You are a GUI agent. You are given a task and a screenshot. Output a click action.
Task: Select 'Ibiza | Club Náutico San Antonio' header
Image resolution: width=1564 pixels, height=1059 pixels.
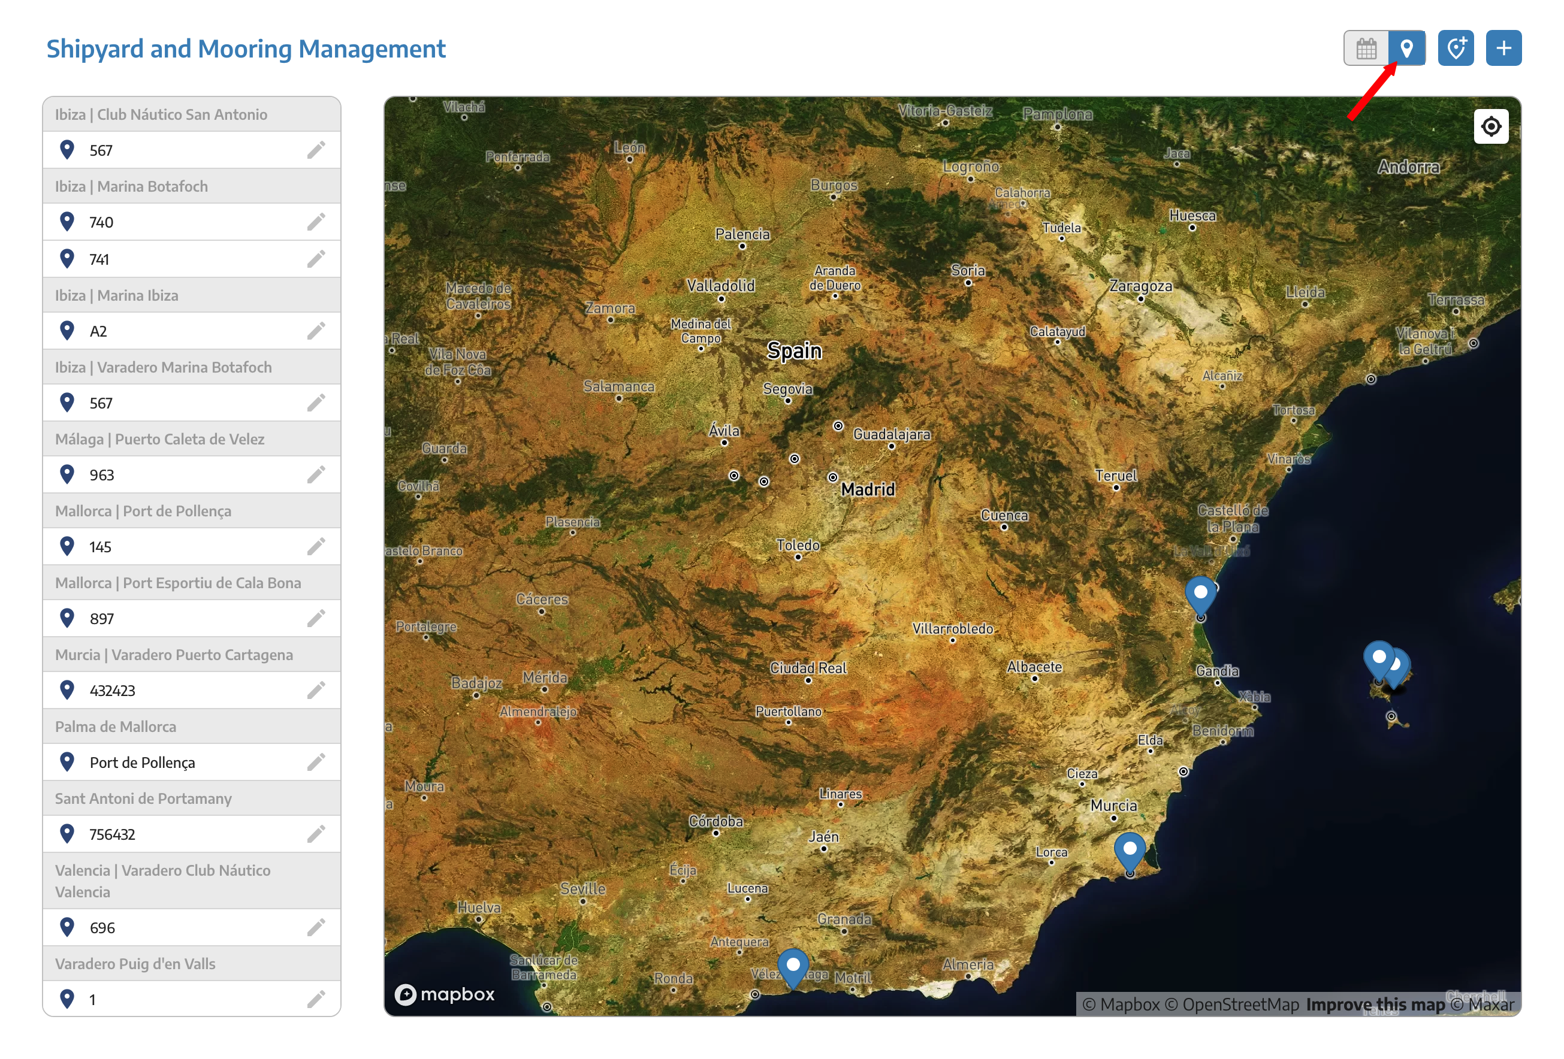pyautogui.click(x=192, y=114)
